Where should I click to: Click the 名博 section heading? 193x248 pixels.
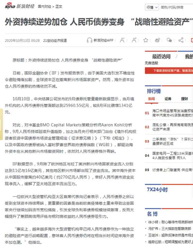click(152, 214)
